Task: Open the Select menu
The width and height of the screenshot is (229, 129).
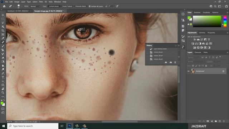Action: 35,2
